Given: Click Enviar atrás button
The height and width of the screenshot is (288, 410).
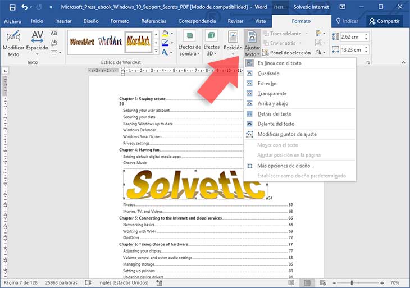Looking at the screenshot, I should [x=282, y=43].
